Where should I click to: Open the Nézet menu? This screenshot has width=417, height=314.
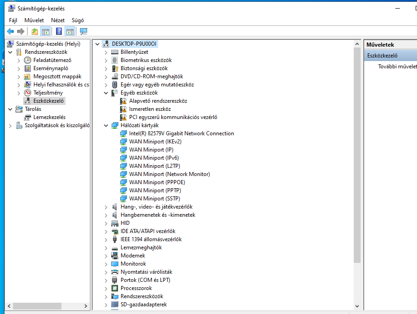(x=58, y=20)
